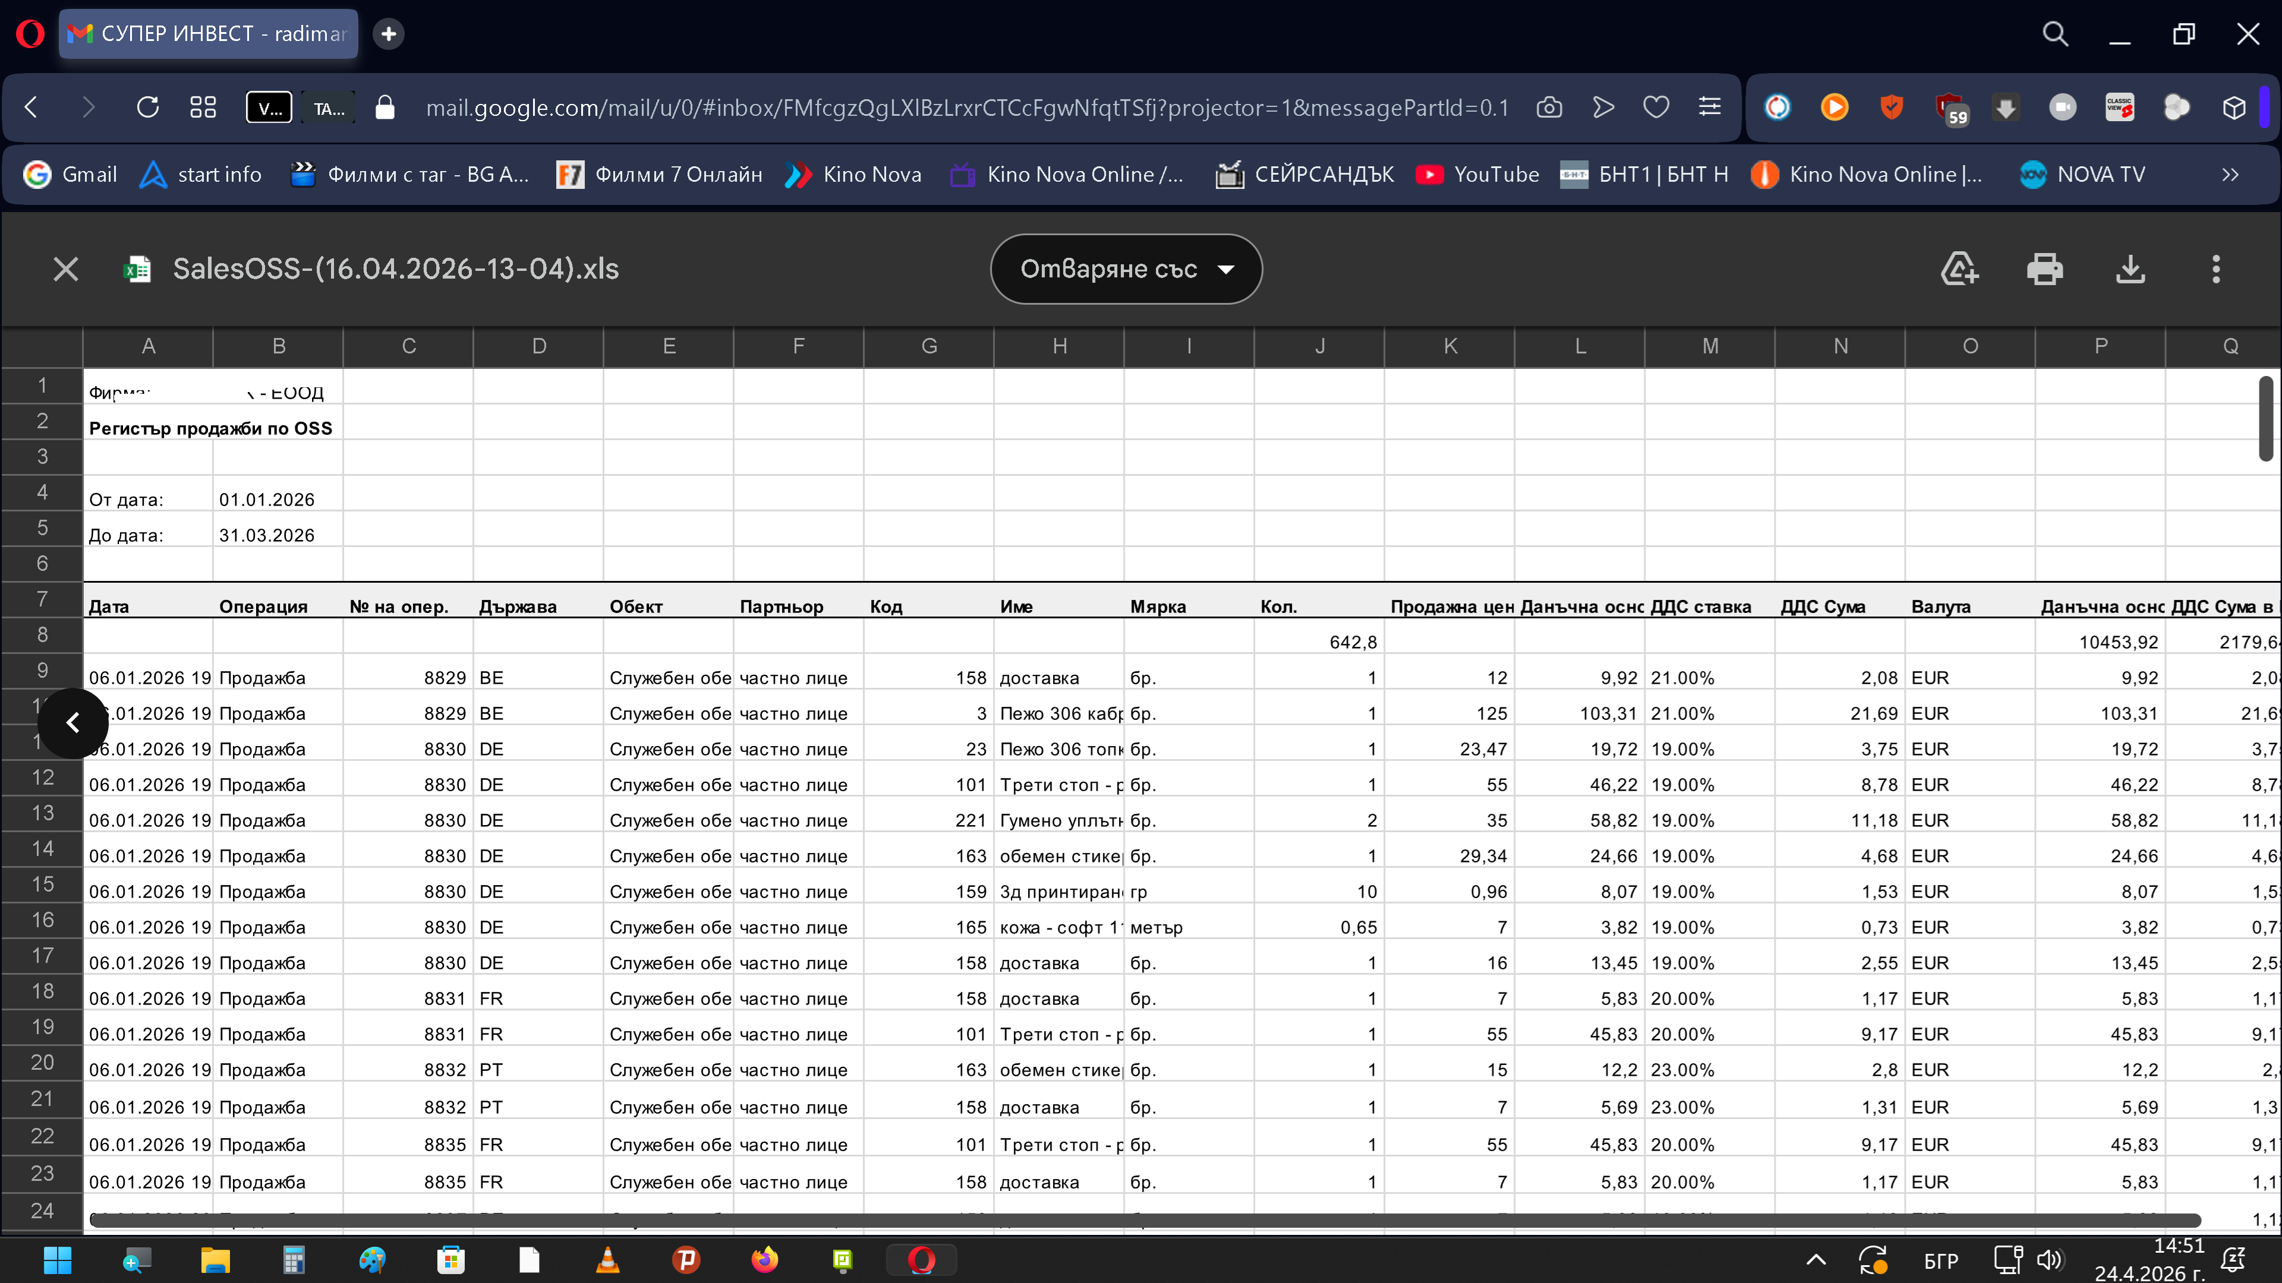
Task: Go forward in browser history
Action: coord(88,108)
